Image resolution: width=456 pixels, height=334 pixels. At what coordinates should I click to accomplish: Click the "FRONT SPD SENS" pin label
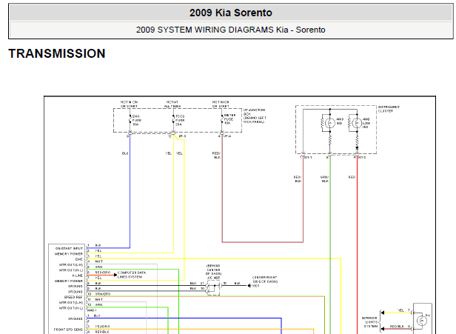pyautogui.click(x=68, y=330)
